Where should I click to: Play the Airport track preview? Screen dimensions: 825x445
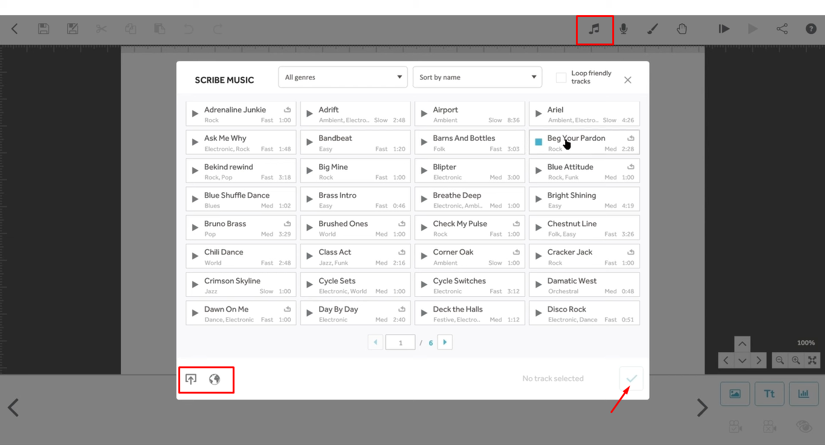(424, 114)
